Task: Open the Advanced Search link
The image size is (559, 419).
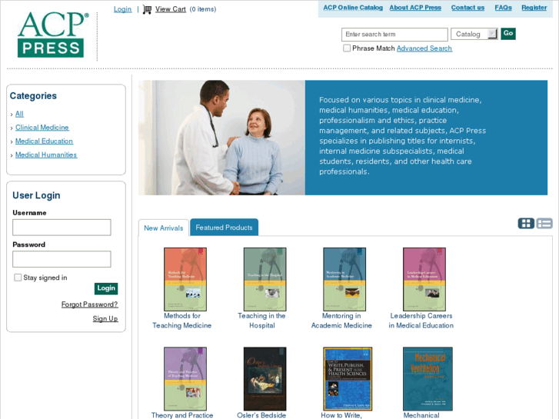Action: point(424,48)
